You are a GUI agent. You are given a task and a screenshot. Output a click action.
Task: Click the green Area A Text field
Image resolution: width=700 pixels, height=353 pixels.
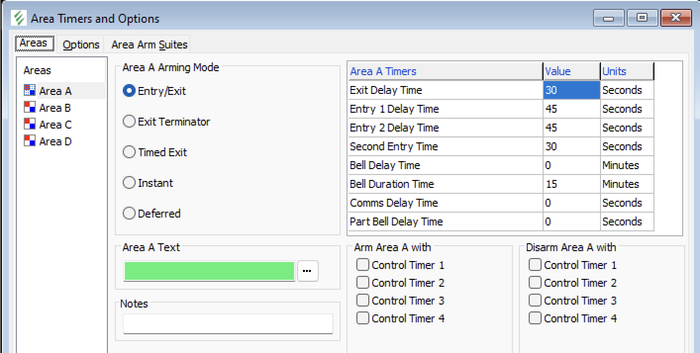click(x=209, y=271)
